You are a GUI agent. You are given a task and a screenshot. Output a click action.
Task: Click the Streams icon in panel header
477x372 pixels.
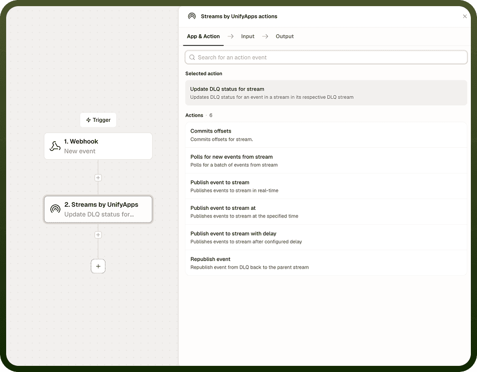click(x=192, y=16)
